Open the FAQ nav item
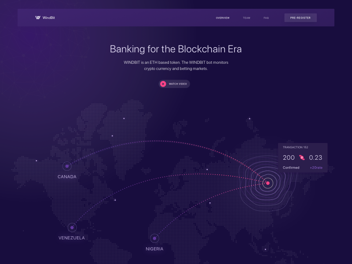The height and width of the screenshot is (264, 352). (x=266, y=18)
